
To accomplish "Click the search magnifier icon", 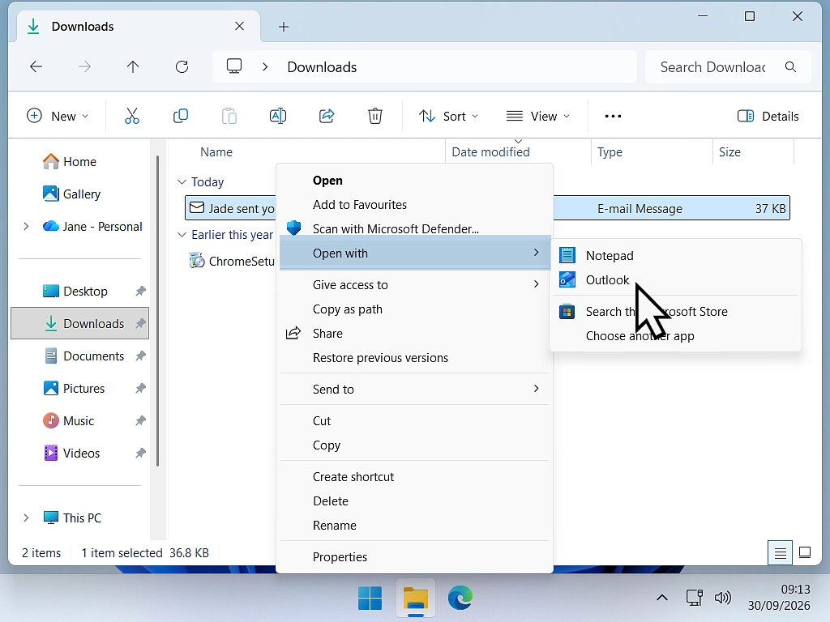I will 790,66.
